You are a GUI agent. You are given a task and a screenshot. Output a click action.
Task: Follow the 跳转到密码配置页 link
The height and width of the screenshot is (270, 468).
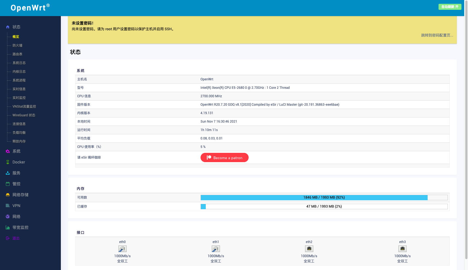click(437, 35)
